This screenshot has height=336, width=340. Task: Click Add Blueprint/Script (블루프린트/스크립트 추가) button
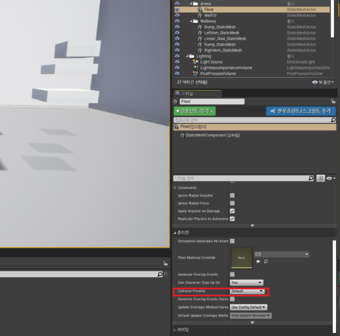[301, 111]
